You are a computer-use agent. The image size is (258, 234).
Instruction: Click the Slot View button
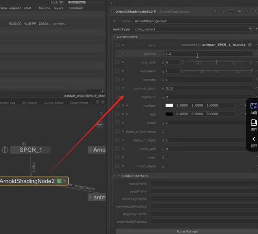[x=77, y=2]
